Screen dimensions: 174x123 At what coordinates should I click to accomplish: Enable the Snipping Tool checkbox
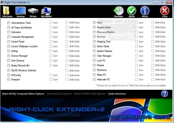click(94, 42)
